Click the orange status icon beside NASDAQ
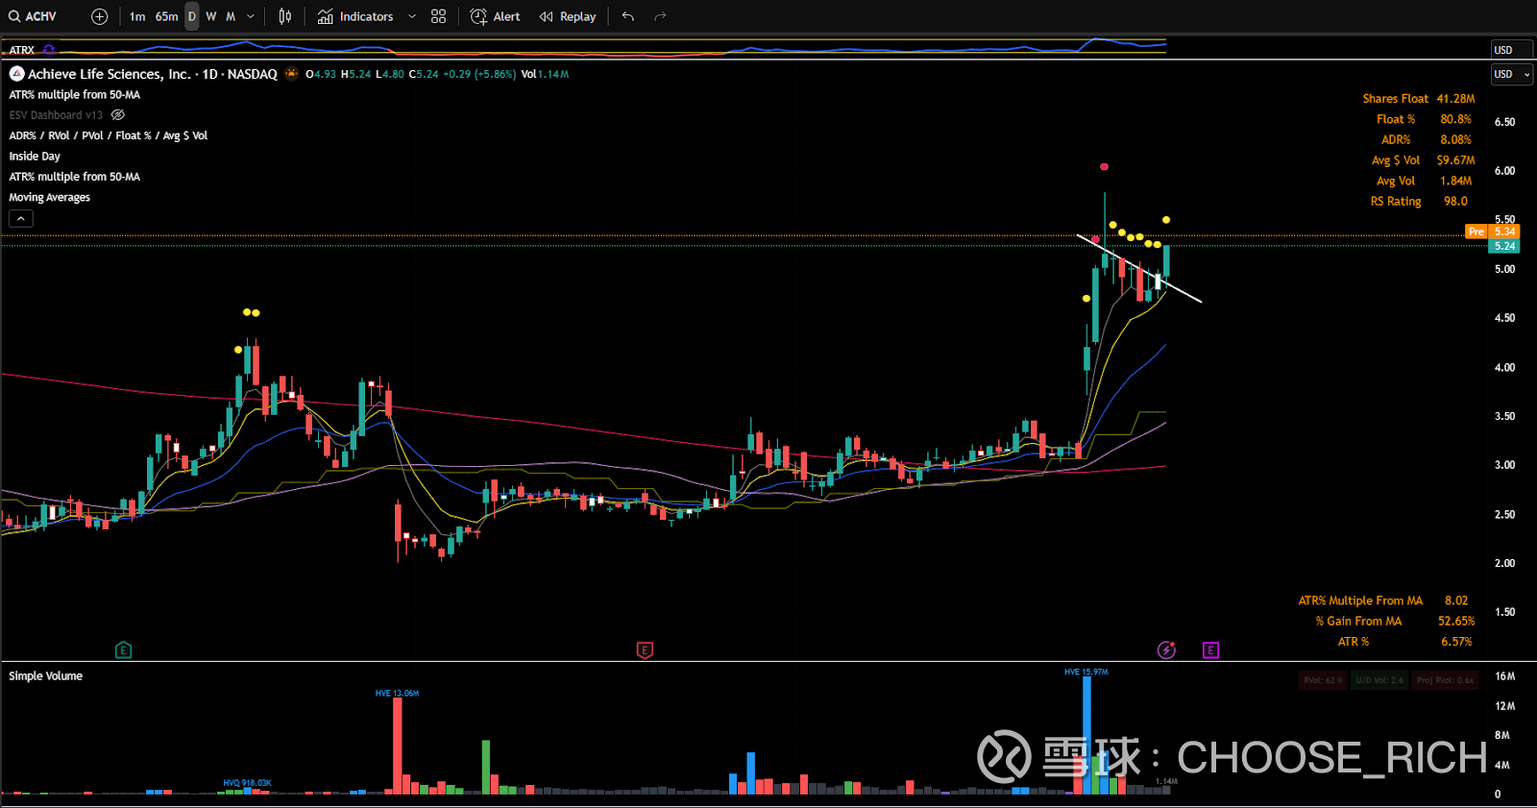This screenshot has height=808, width=1537. click(x=291, y=74)
